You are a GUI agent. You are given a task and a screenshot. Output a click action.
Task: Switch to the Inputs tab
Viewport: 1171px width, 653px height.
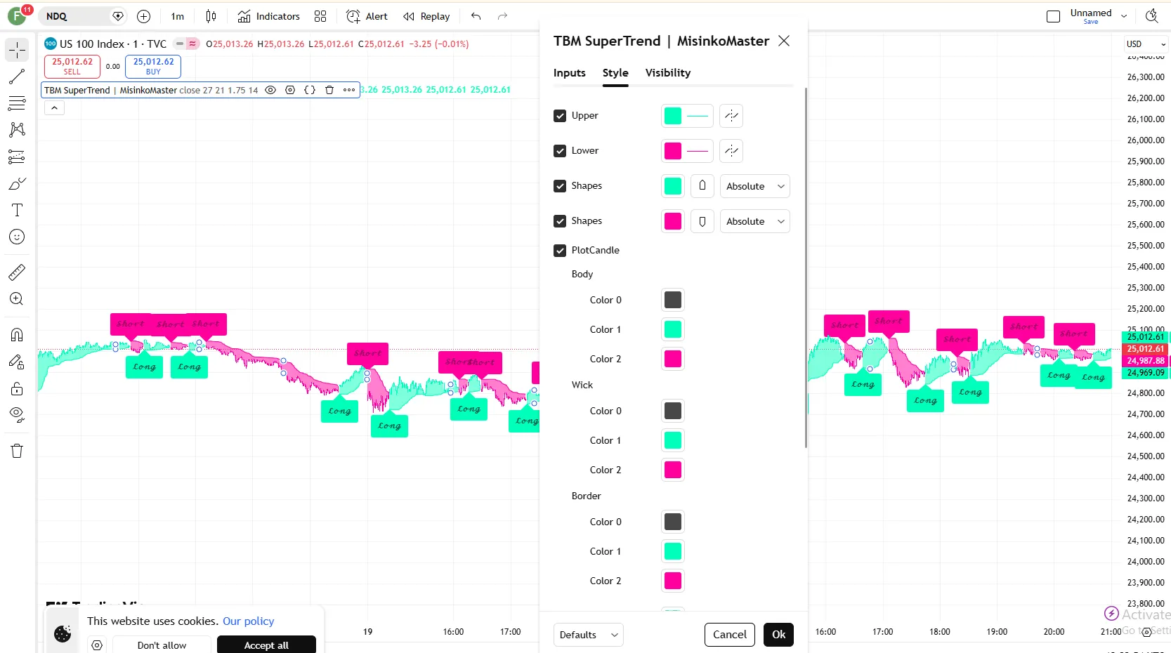570,73
